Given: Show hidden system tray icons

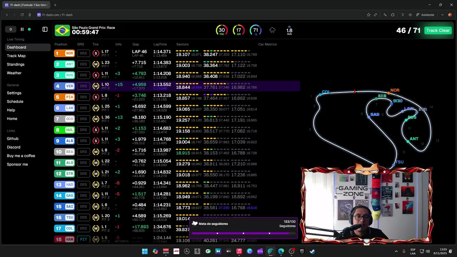Looking at the screenshot, I should (x=396, y=251).
